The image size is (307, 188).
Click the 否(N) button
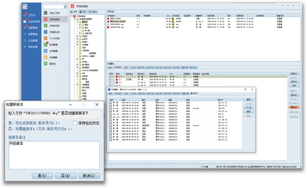pos(66,176)
